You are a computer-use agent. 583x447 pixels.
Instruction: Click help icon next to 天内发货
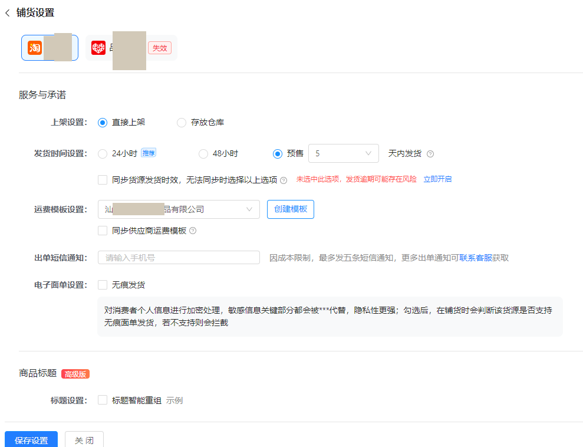click(430, 154)
